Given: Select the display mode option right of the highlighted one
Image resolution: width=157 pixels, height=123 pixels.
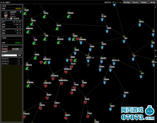Looking at the screenshot, I should pos(17,49).
